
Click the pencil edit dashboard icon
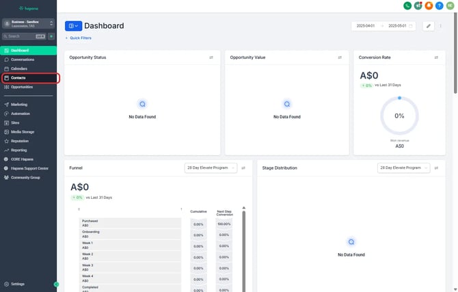coord(428,26)
